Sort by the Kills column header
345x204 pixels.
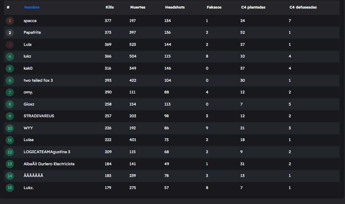click(x=110, y=7)
